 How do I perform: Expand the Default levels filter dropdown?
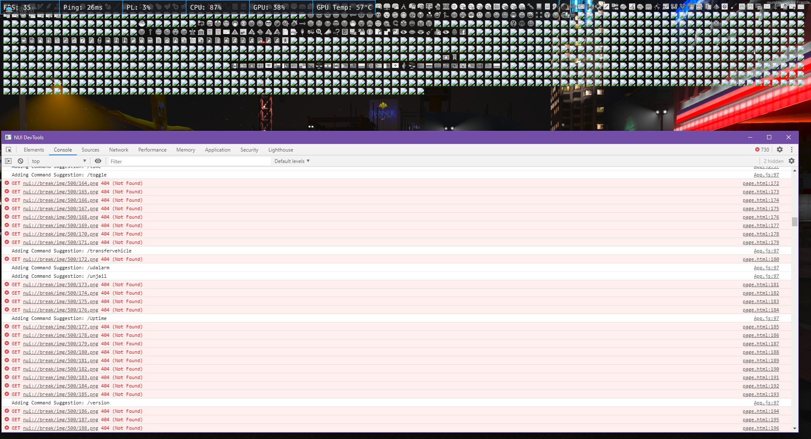(x=291, y=161)
